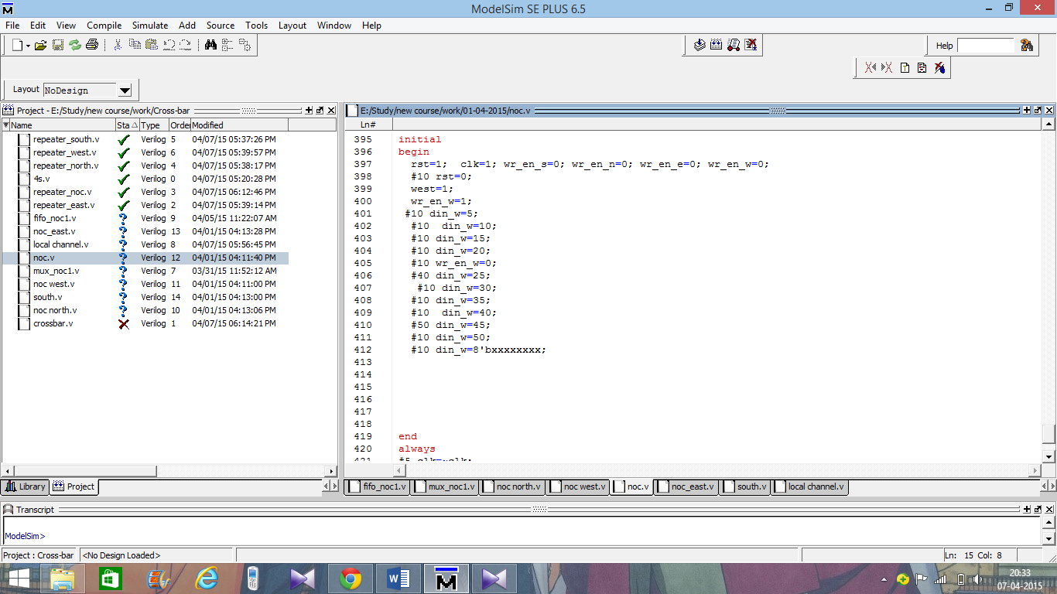Switch to the fifo_noc1.v editor tab
The height and width of the screenshot is (594, 1057).
[x=378, y=486]
